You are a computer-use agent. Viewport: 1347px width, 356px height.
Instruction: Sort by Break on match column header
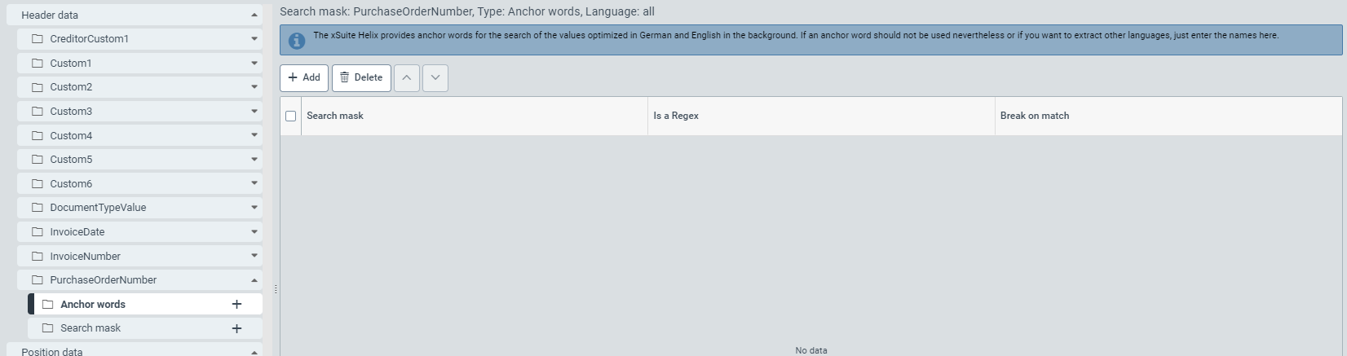pos(1168,116)
